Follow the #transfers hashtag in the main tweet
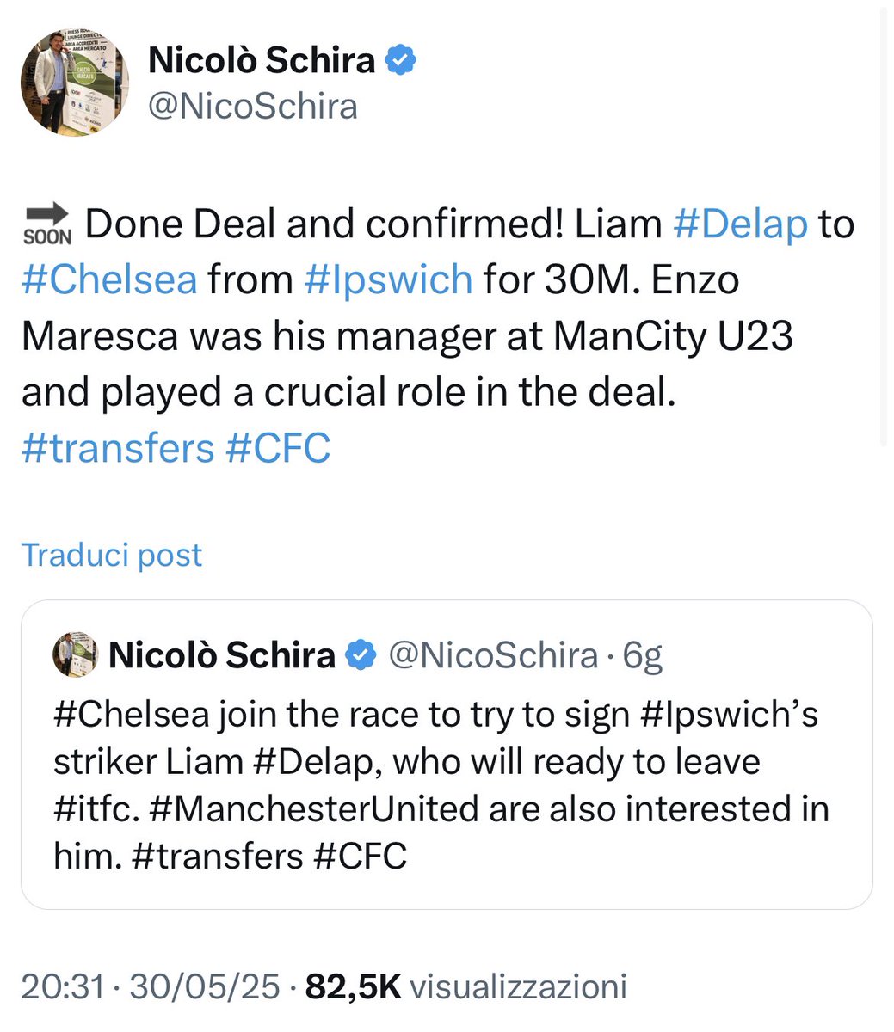894x1032 pixels. pos(118,448)
